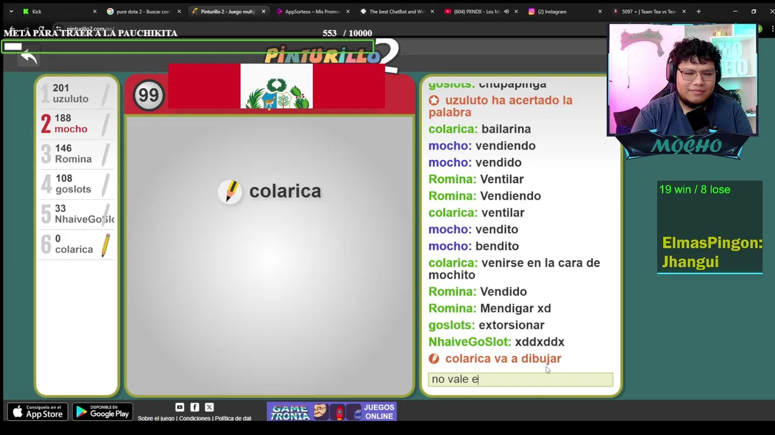Click the back arrow icon in Pinturillo

point(28,57)
